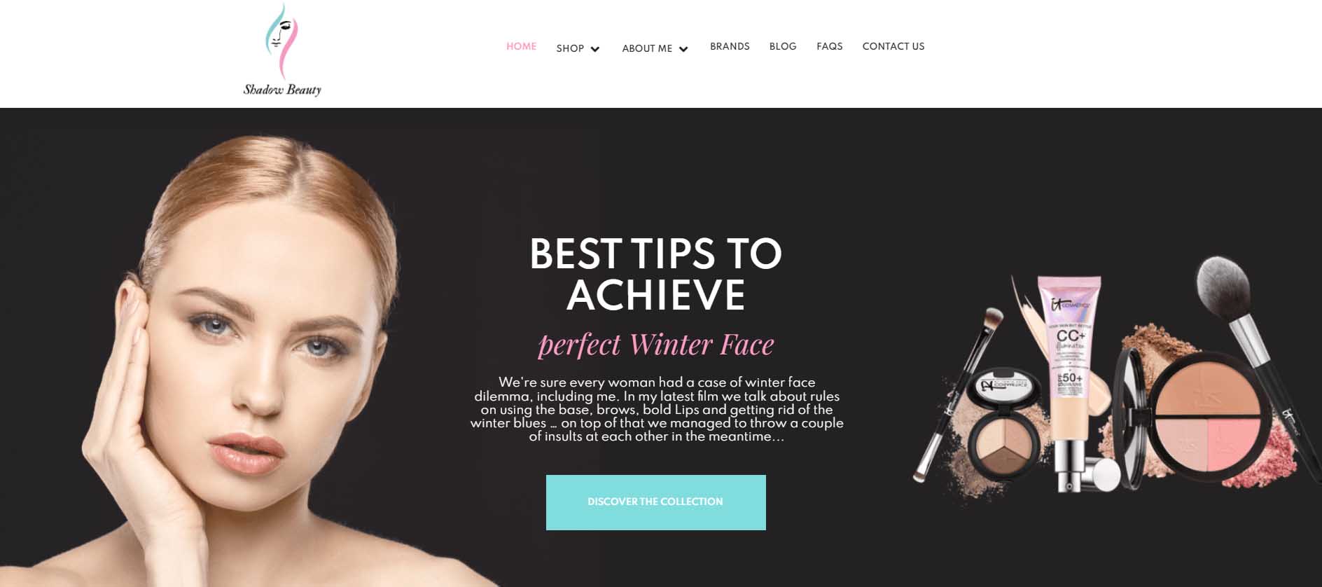
Task: Open the SHOP navigation item
Action: 570,48
